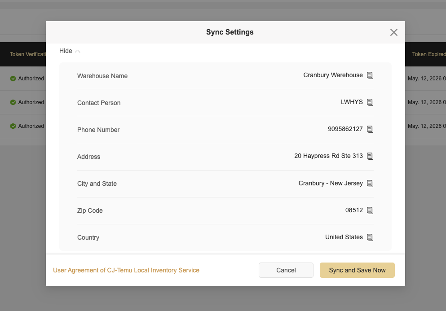Screen dimensions: 446x311
Task: Copy the Contact Person LWHYS
Action: pyautogui.click(x=370, y=102)
